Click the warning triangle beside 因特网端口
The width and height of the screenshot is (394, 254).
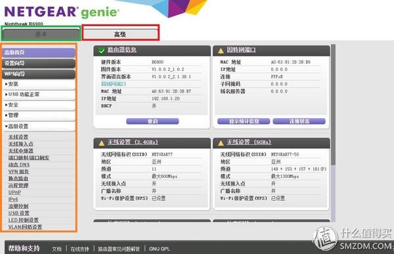(x=221, y=51)
